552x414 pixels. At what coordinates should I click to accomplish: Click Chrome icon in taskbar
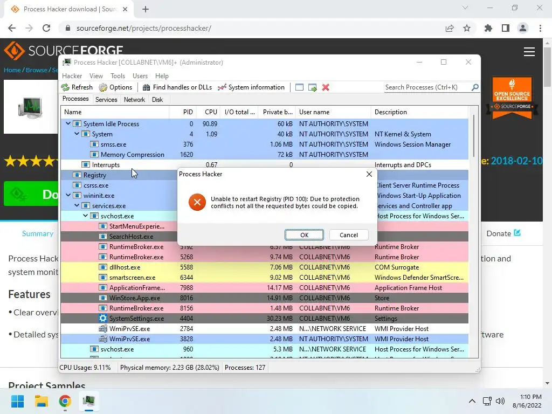click(65, 401)
